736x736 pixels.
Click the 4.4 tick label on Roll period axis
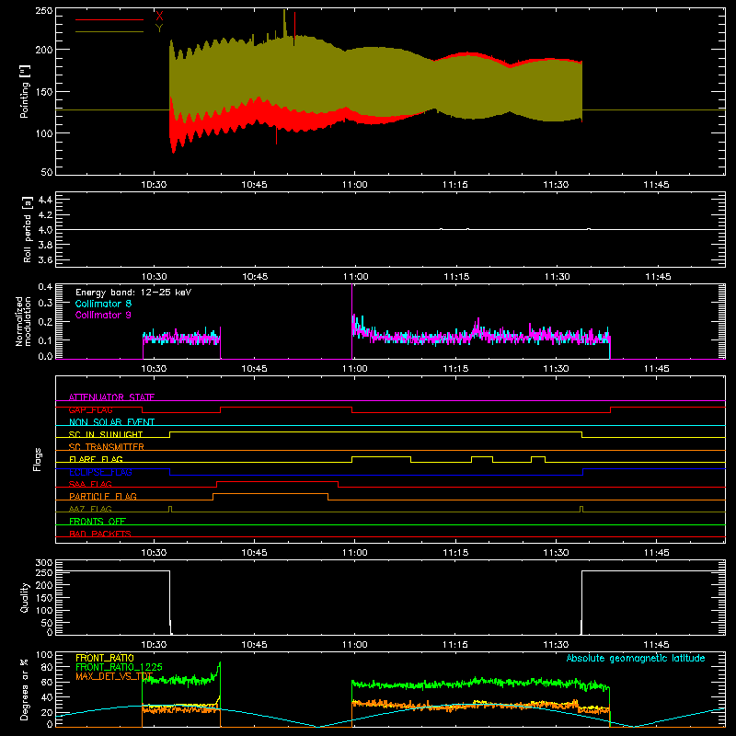[x=45, y=200]
